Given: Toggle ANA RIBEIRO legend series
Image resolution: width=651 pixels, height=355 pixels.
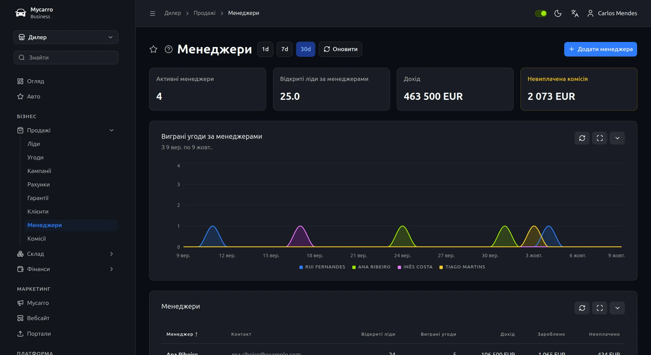Looking at the screenshot, I should click(x=371, y=267).
